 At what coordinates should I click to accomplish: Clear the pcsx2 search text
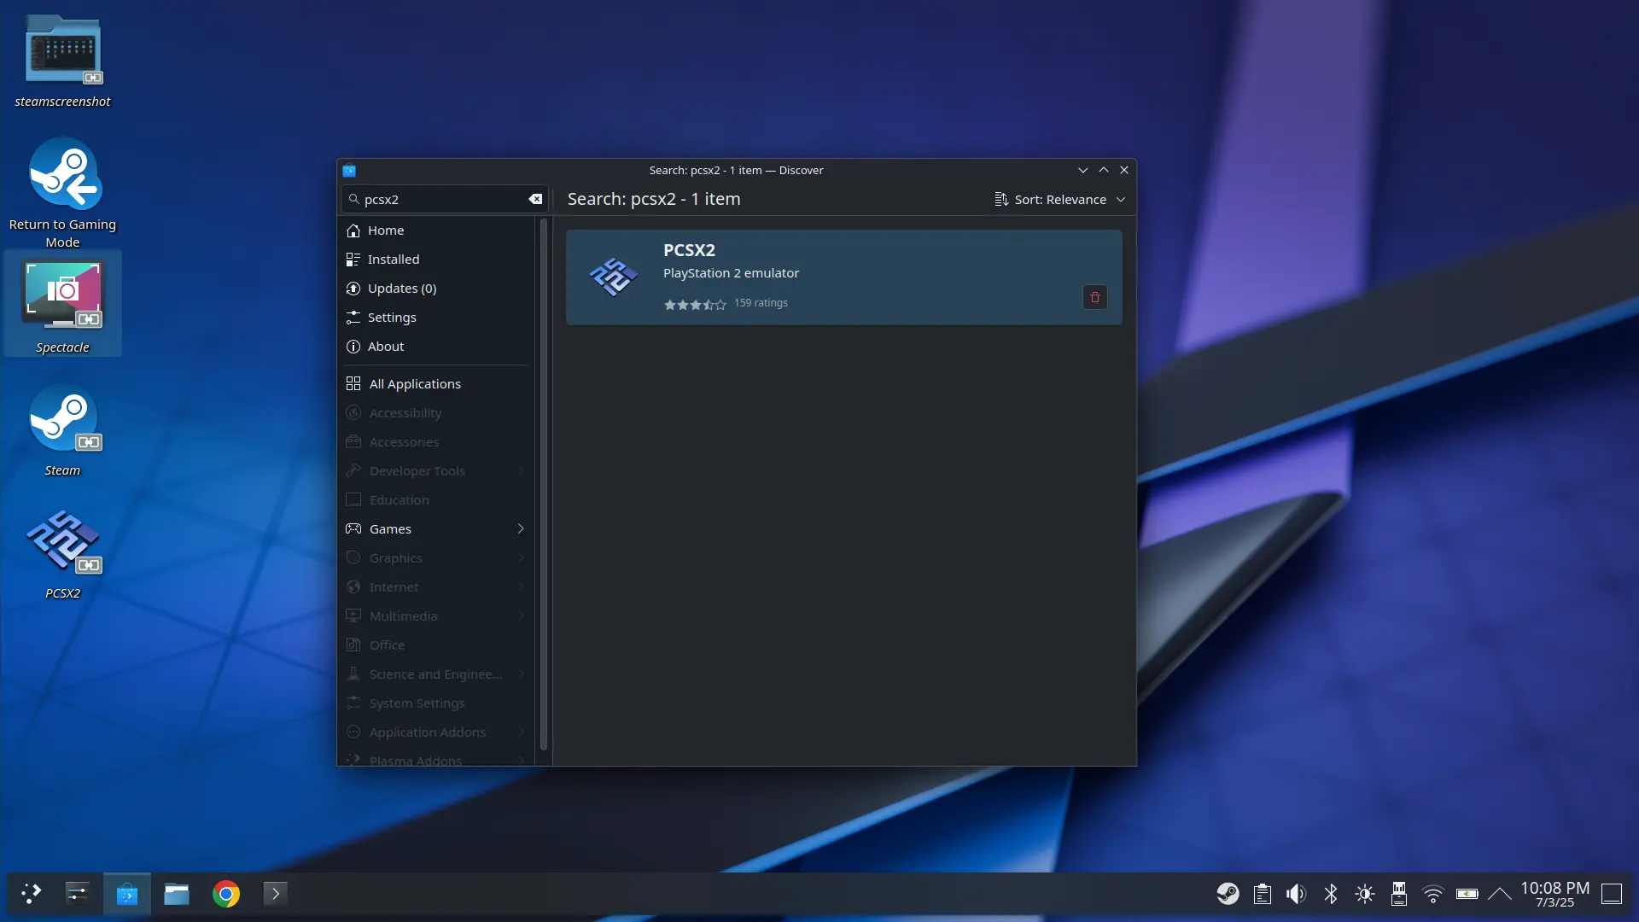pyautogui.click(x=535, y=199)
